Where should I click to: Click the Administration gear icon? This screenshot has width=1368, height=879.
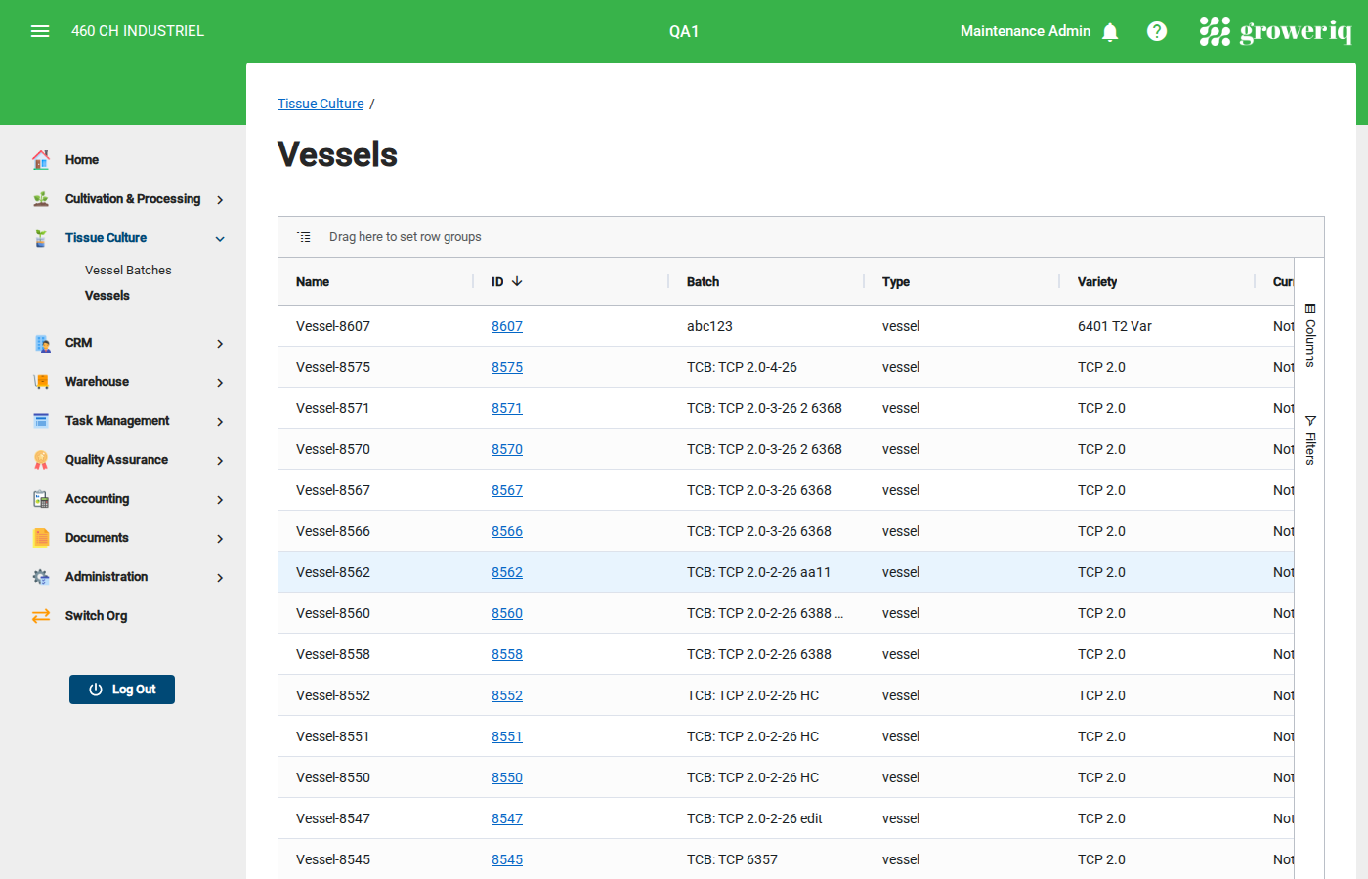pyautogui.click(x=40, y=576)
